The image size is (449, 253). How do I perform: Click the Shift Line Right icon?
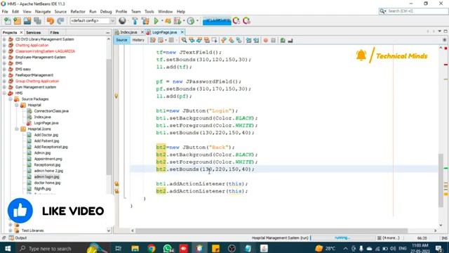click(256, 40)
